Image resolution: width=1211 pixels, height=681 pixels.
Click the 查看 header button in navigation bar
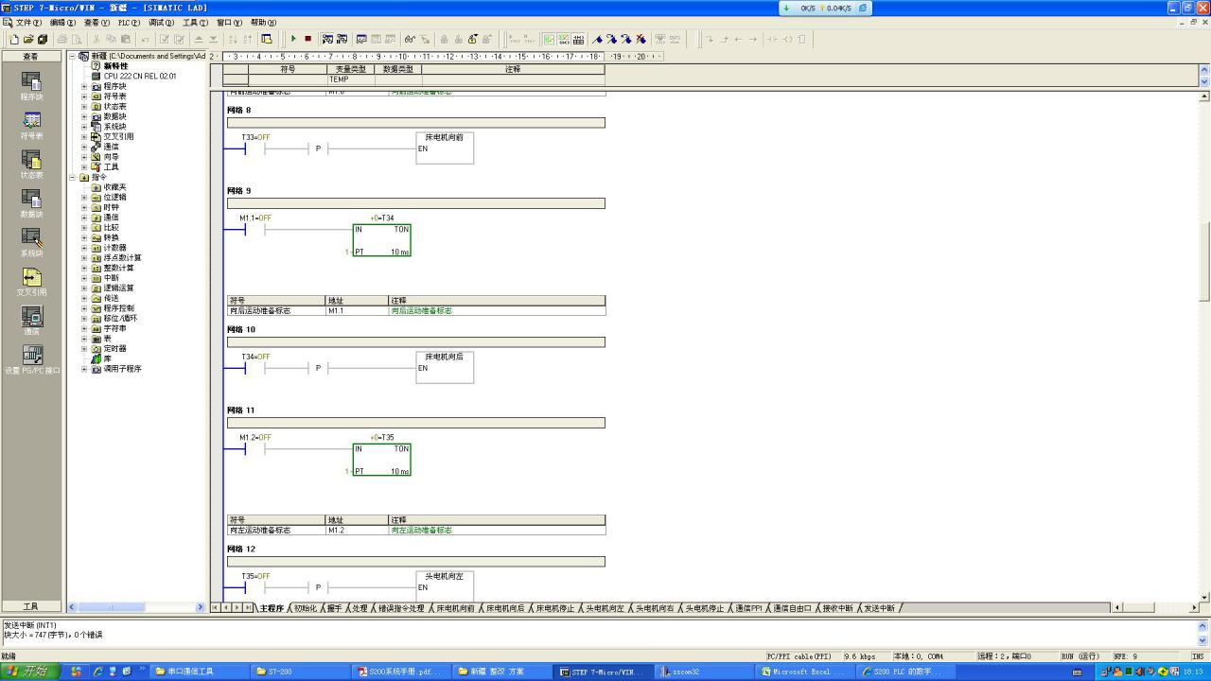pyautogui.click(x=31, y=57)
